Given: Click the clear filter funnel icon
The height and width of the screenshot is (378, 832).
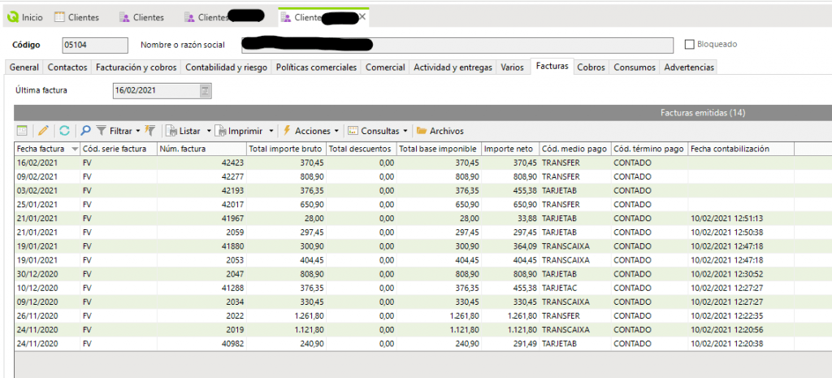Looking at the screenshot, I should (150, 131).
